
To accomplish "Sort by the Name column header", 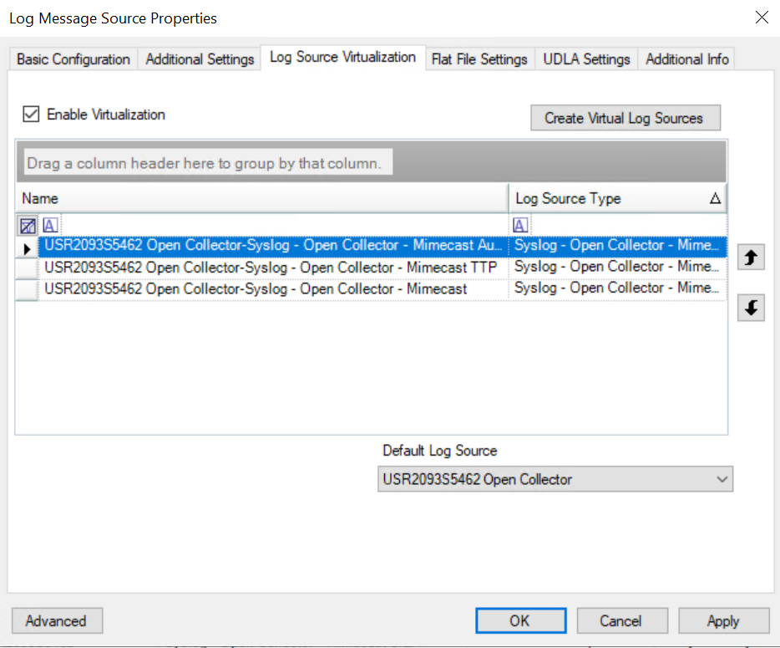I will pos(261,198).
